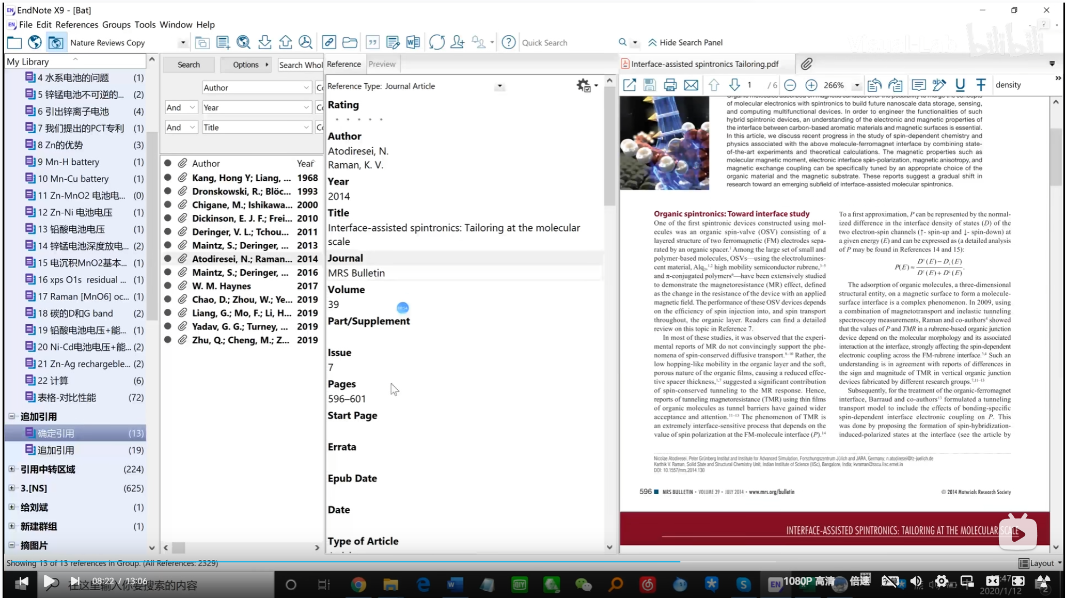Focus the Quick Search field

568,43
